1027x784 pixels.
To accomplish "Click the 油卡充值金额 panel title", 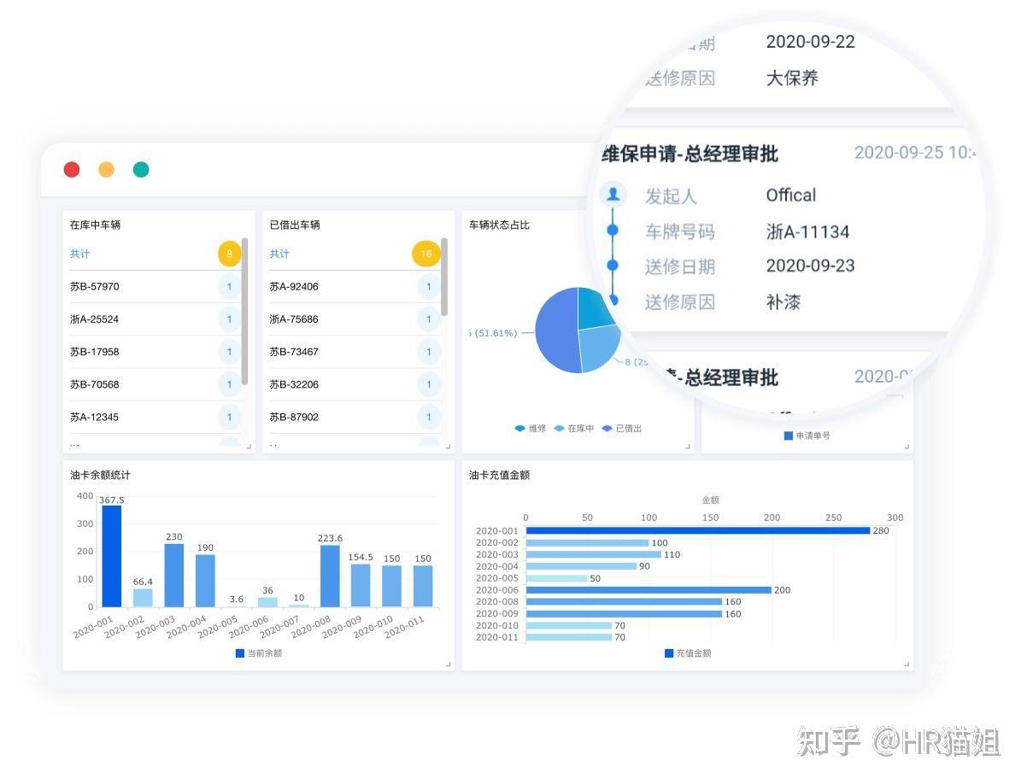I will point(500,475).
